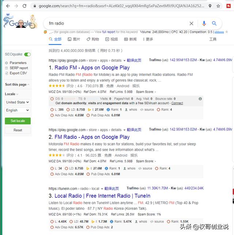
Task: Click whois person icon for result 3
Action: coord(136,221)
